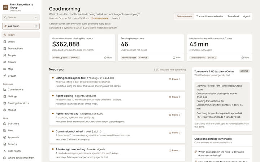Click the sparkle icon in Ask Quinn
Image resolution: width=260 pixels, height=162 pixels.
pyautogui.click(x=5, y=26)
